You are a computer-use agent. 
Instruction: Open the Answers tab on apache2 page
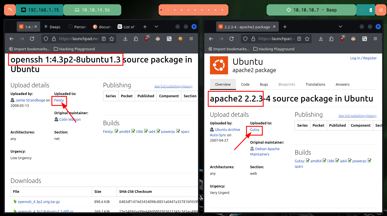343,84
